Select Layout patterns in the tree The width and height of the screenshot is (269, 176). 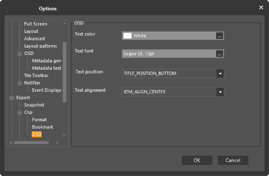(x=40, y=46)
